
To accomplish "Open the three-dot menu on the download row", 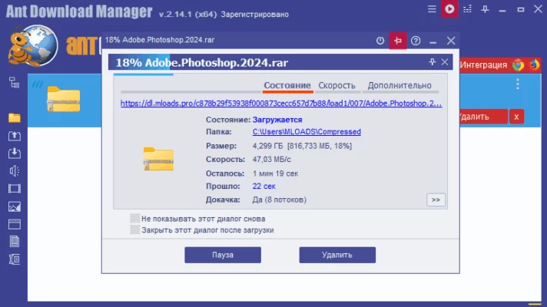I will pyautogui.click(x=518, y=84).
